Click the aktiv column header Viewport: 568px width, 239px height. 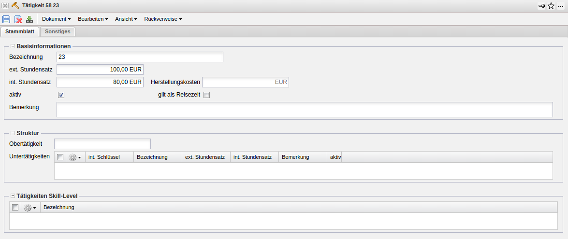pyautogui.click(x=335, y=157)
